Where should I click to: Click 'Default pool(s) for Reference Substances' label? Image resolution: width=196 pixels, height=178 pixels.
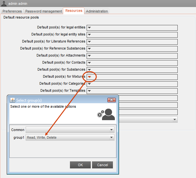(53, 49)
